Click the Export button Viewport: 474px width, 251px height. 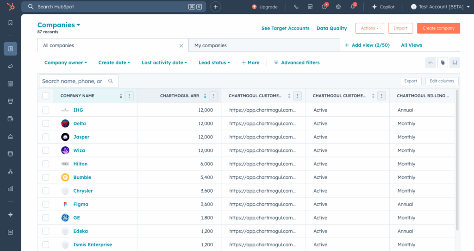point(411,81)
